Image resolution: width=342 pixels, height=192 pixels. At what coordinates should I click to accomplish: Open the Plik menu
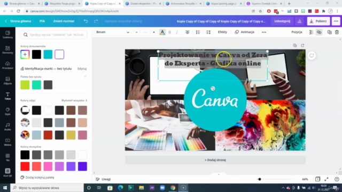tap(42, 21)
